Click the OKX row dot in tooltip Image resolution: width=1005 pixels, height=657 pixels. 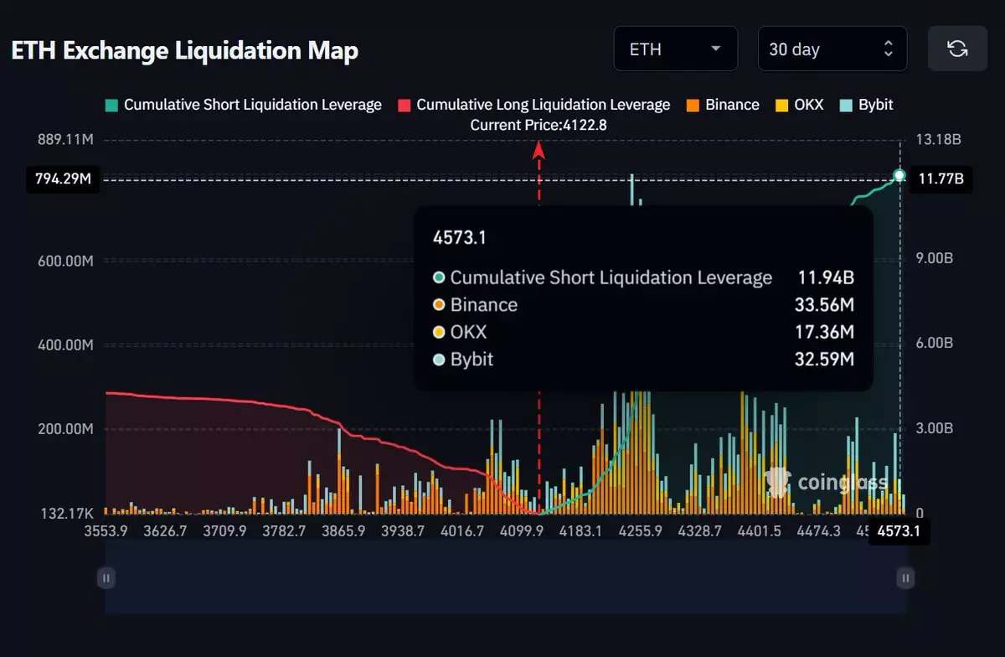tap(439, 333)
